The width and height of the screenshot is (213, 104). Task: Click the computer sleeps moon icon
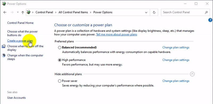point(4,56)
